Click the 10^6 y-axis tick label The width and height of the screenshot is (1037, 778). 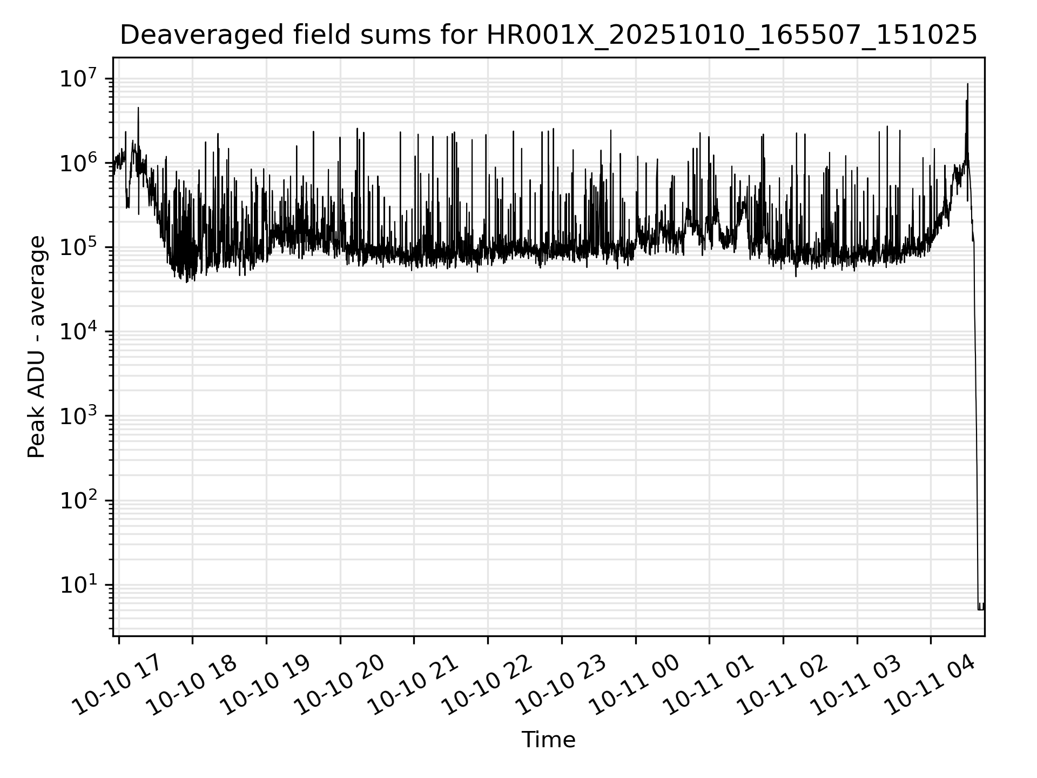point(79,163)
